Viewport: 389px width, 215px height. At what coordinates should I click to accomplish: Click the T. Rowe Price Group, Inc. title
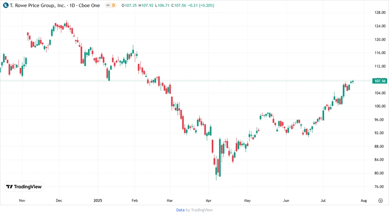[37, 5]
